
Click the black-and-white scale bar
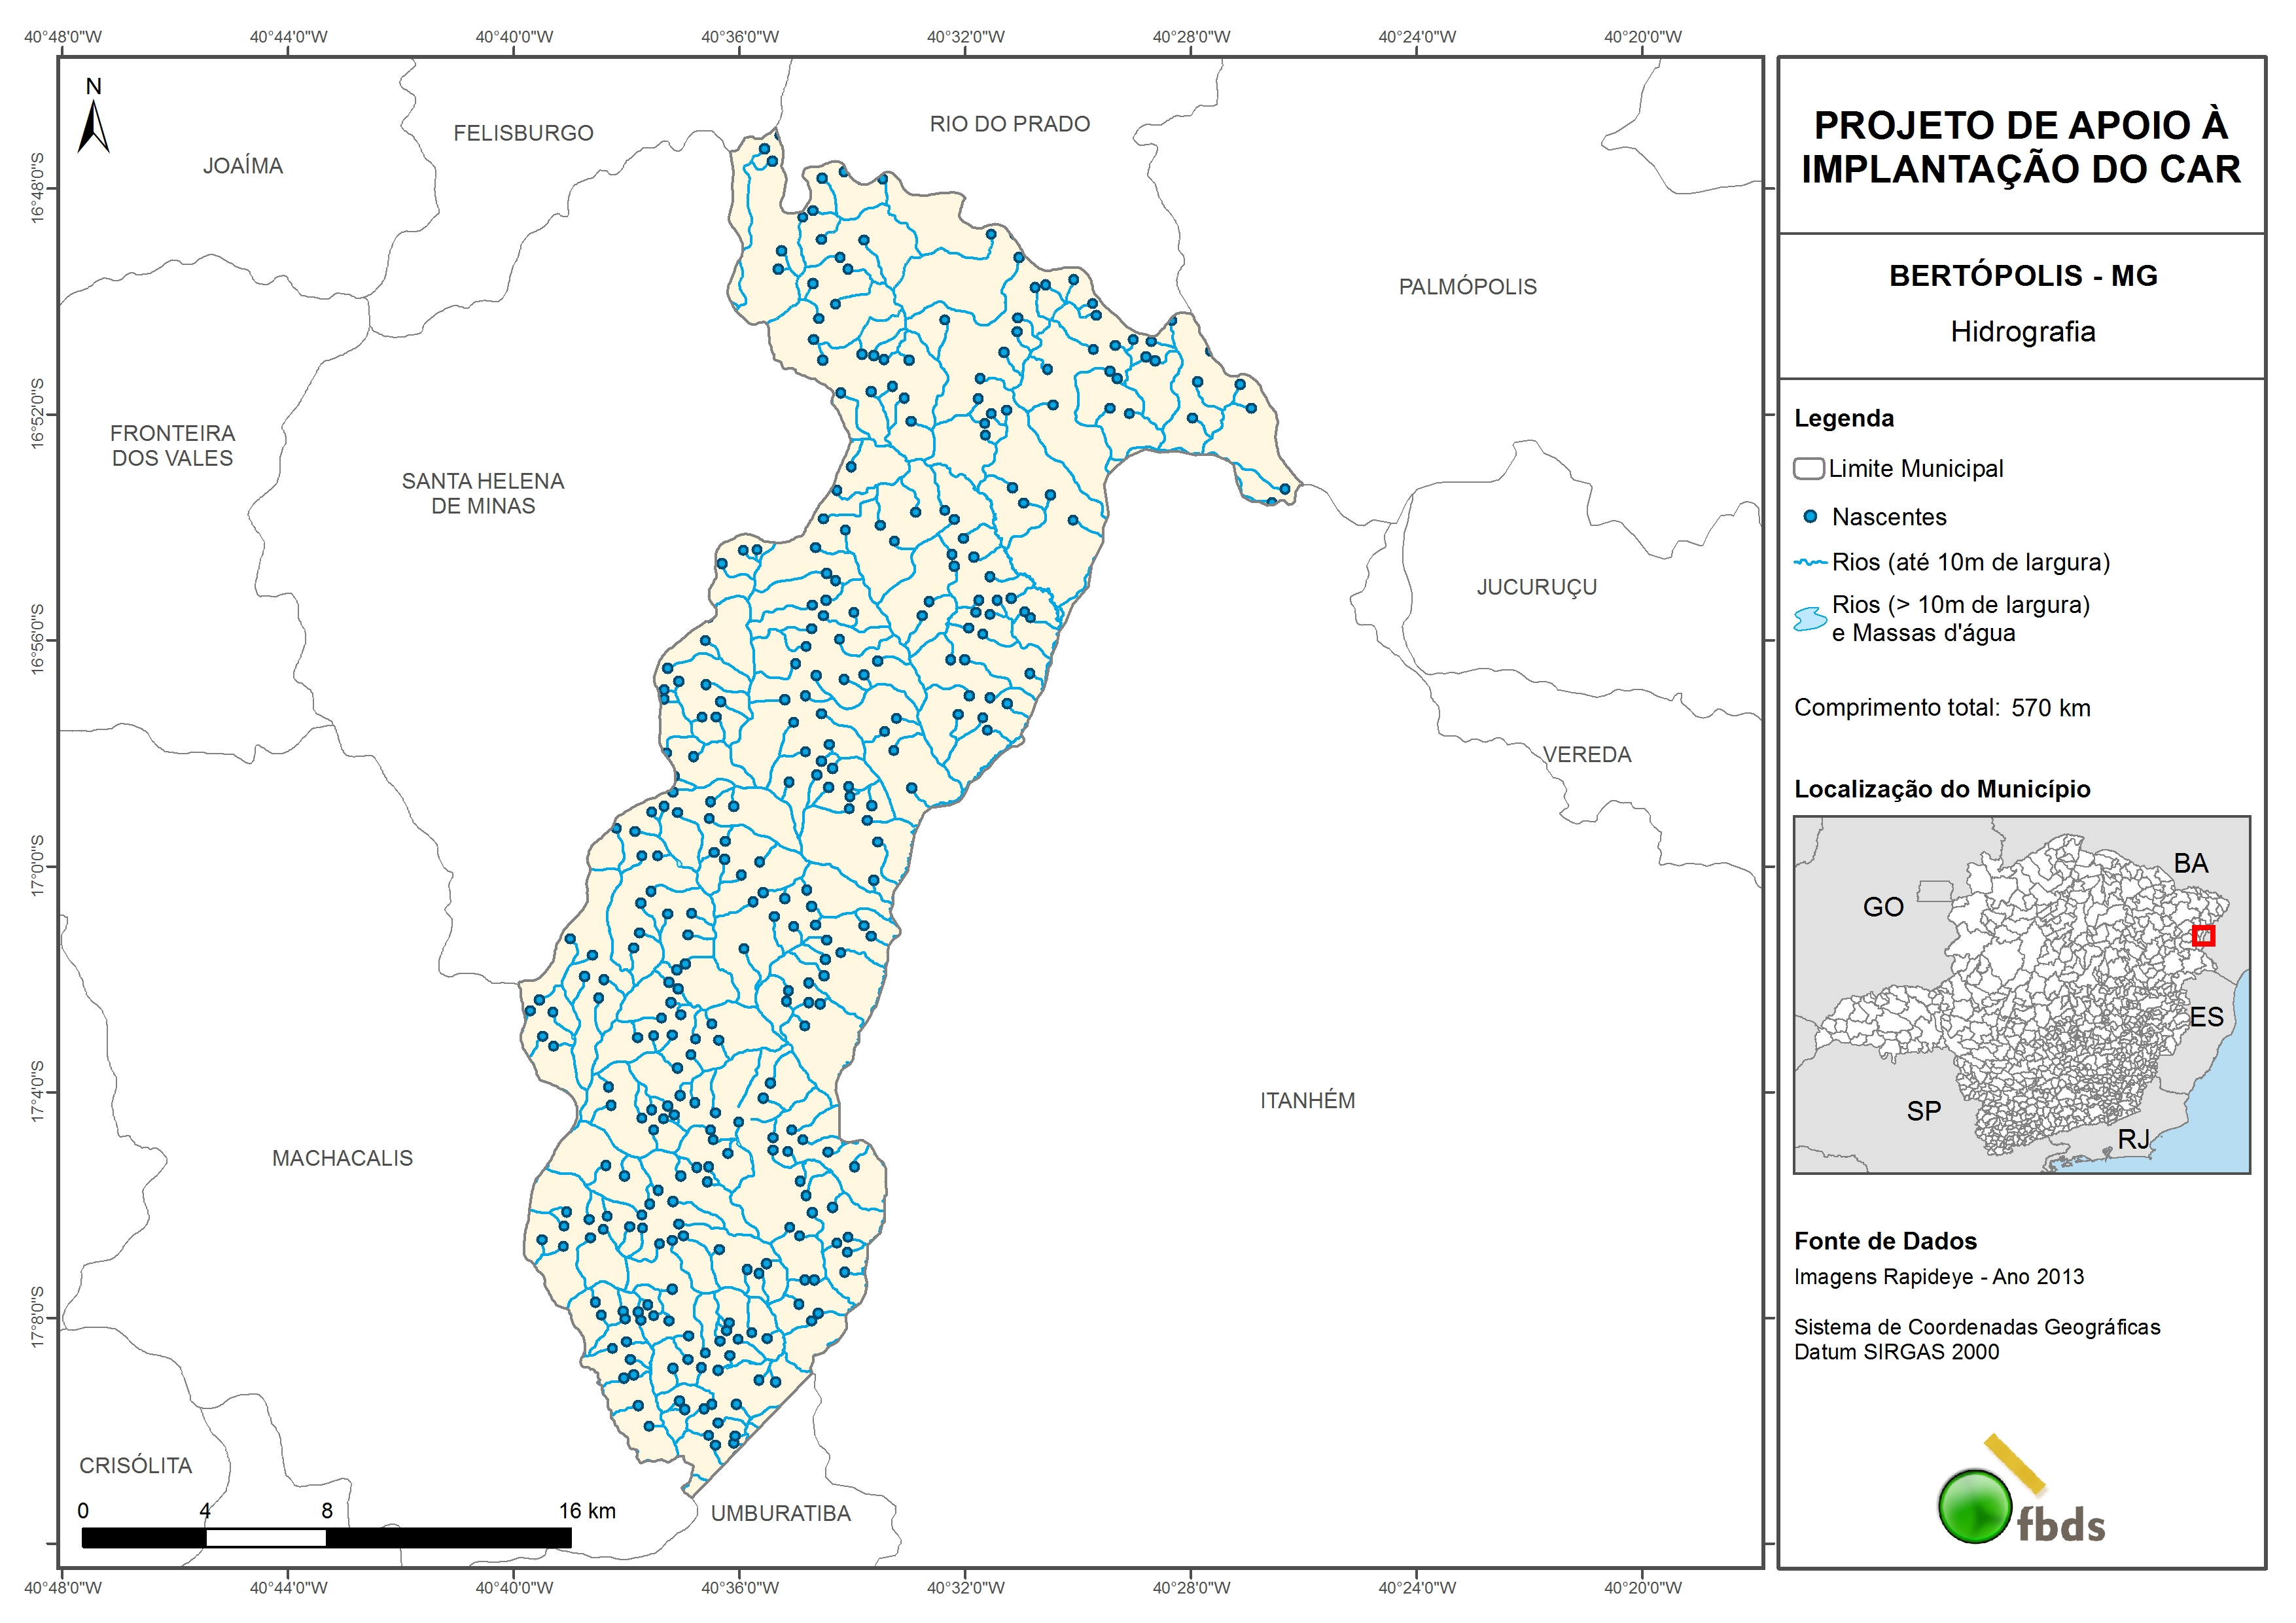[326, 1538]
